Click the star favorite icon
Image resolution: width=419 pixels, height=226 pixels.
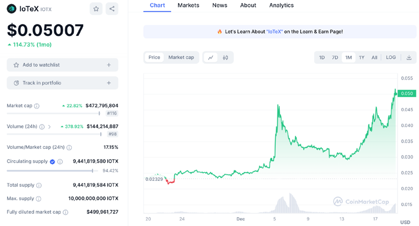pos(96,9)
